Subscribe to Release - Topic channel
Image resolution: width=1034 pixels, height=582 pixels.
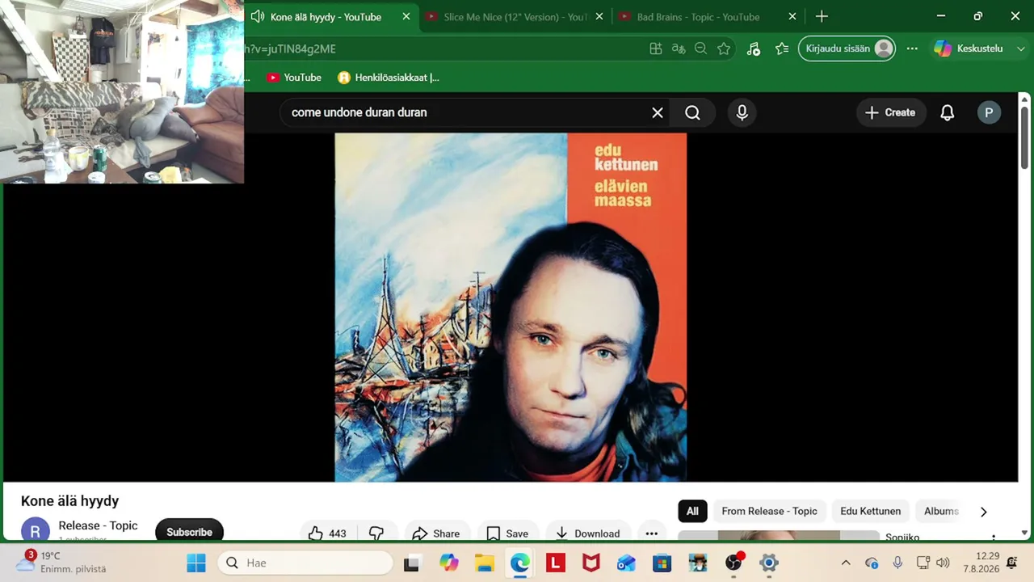tap(189, 532)
